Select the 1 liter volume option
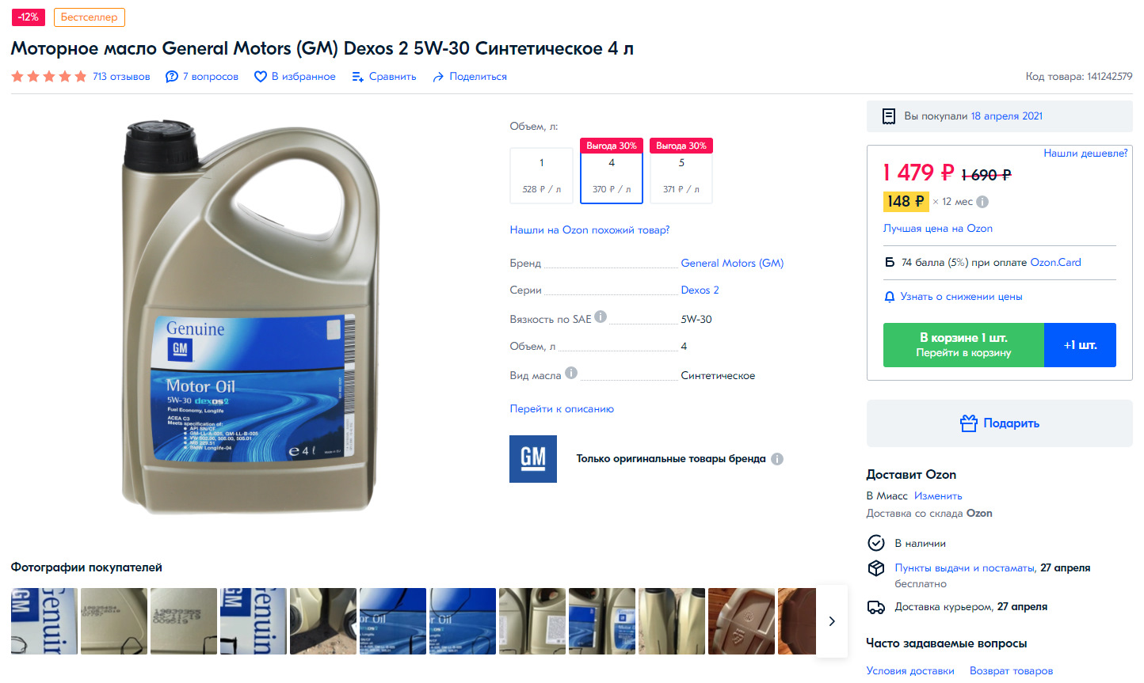The image size is (1144, 683). [x=541, y=176]
